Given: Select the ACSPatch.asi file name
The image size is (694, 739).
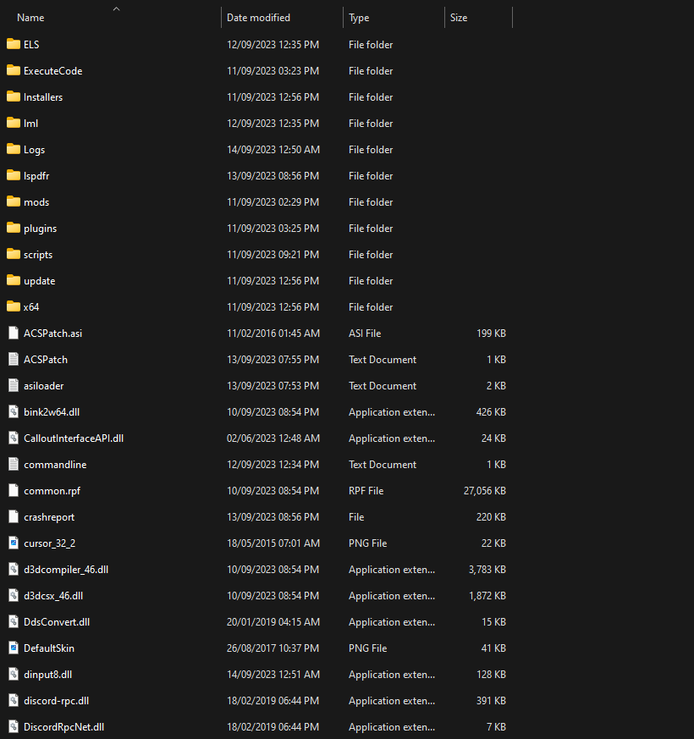Looking at the screenshot, I should click(52, 334).
